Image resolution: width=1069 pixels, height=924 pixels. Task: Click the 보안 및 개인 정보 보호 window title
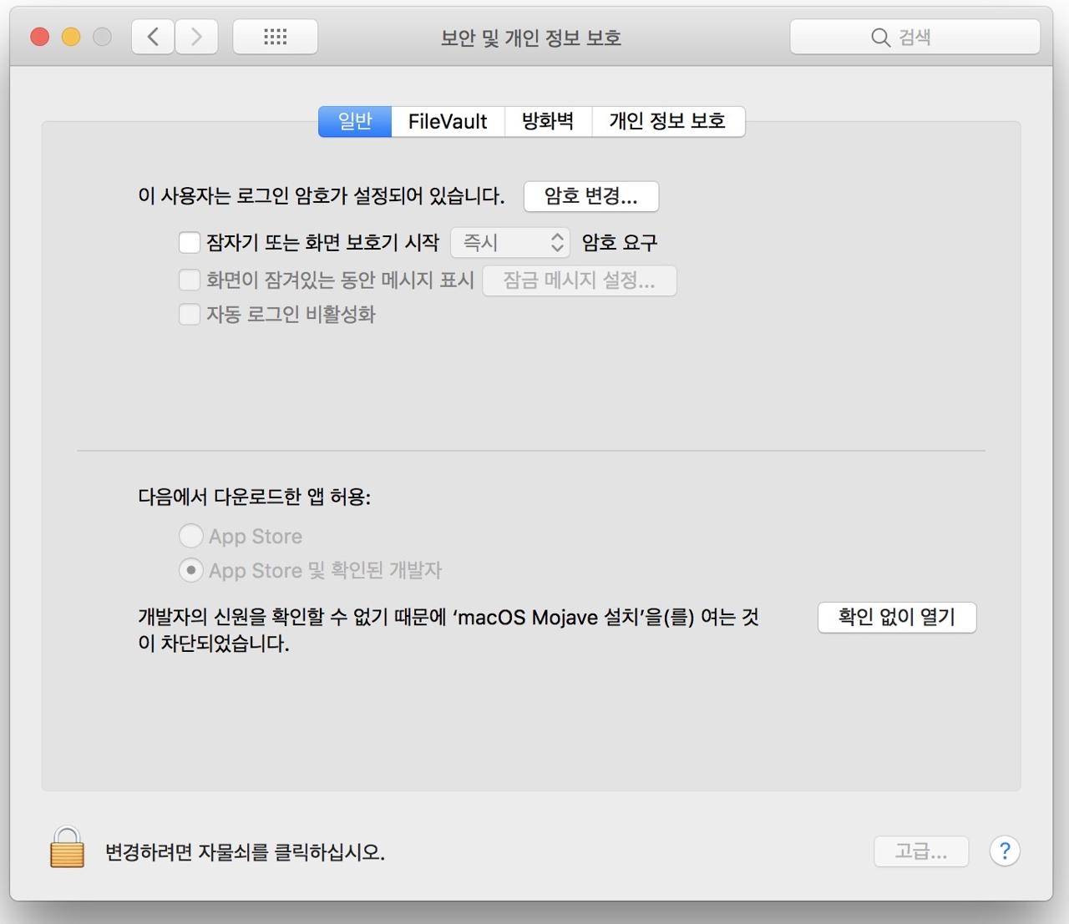pyautogui.click(x=531, y=38)
